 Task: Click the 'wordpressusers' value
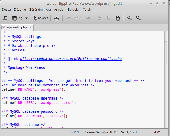[x=55, y=103]
